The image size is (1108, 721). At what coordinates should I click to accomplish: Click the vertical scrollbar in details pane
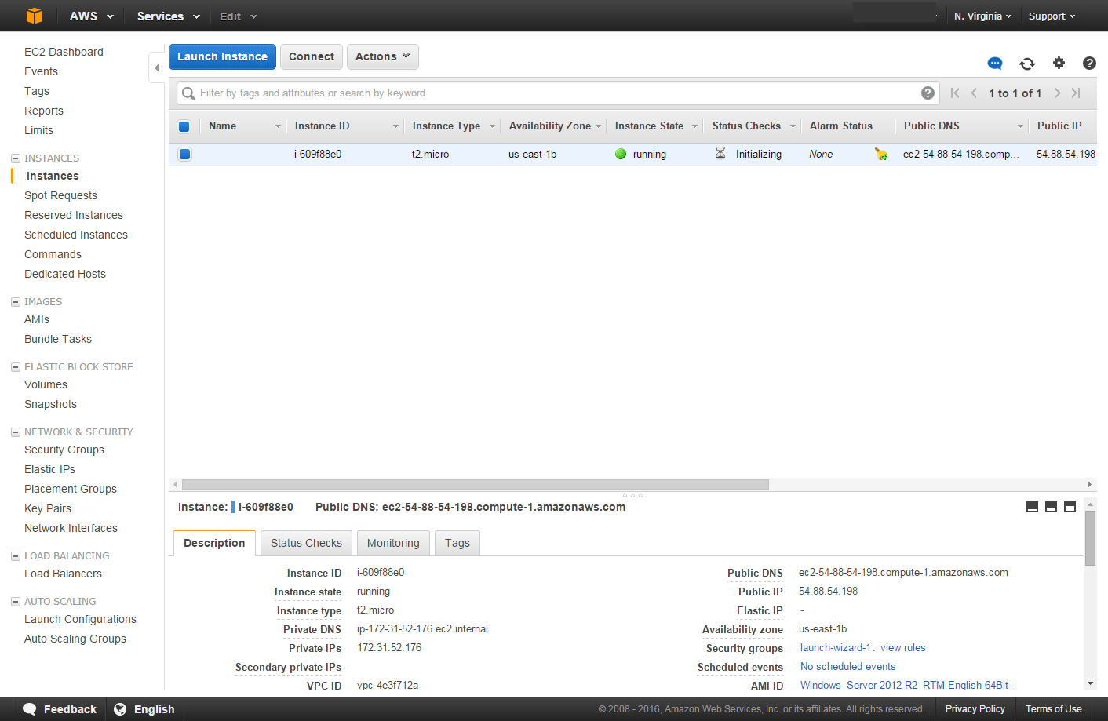pos(1090,538)
